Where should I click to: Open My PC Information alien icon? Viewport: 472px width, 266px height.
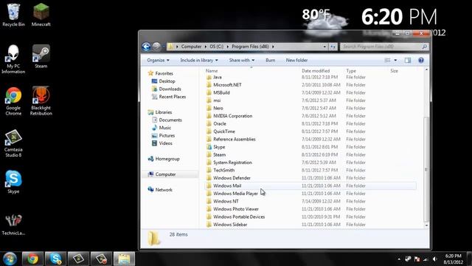13,59
